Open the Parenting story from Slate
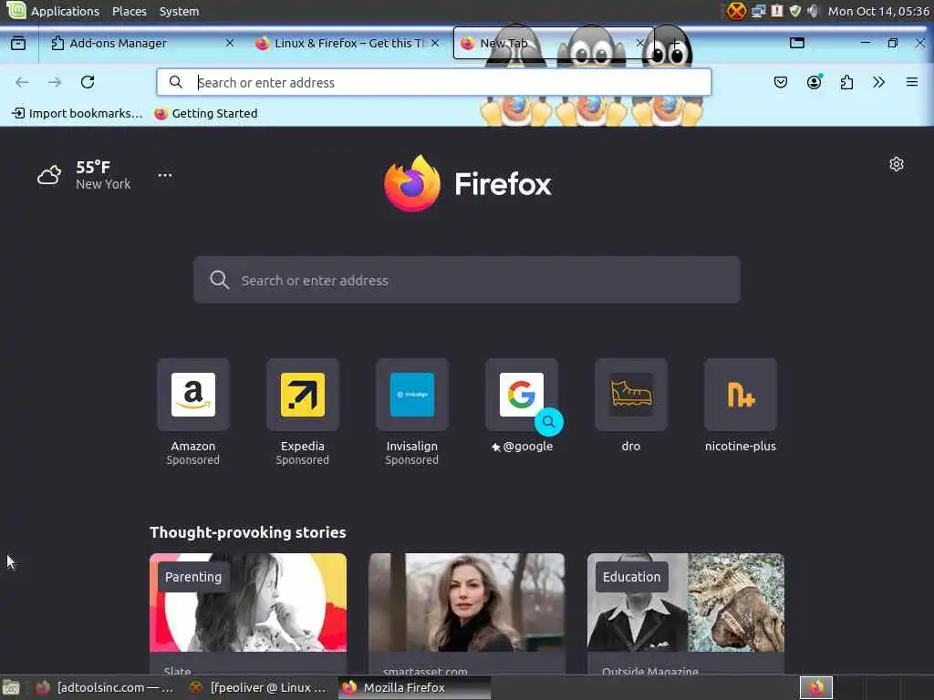Image resolution: width=934 pixels, height=700 pixels. (x=248, y=613)
